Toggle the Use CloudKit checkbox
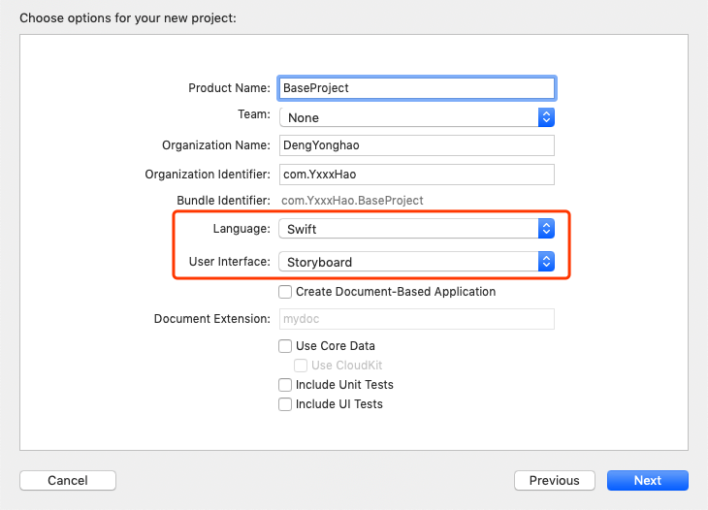The image size is (708, 510). click(x=301, y=366)
